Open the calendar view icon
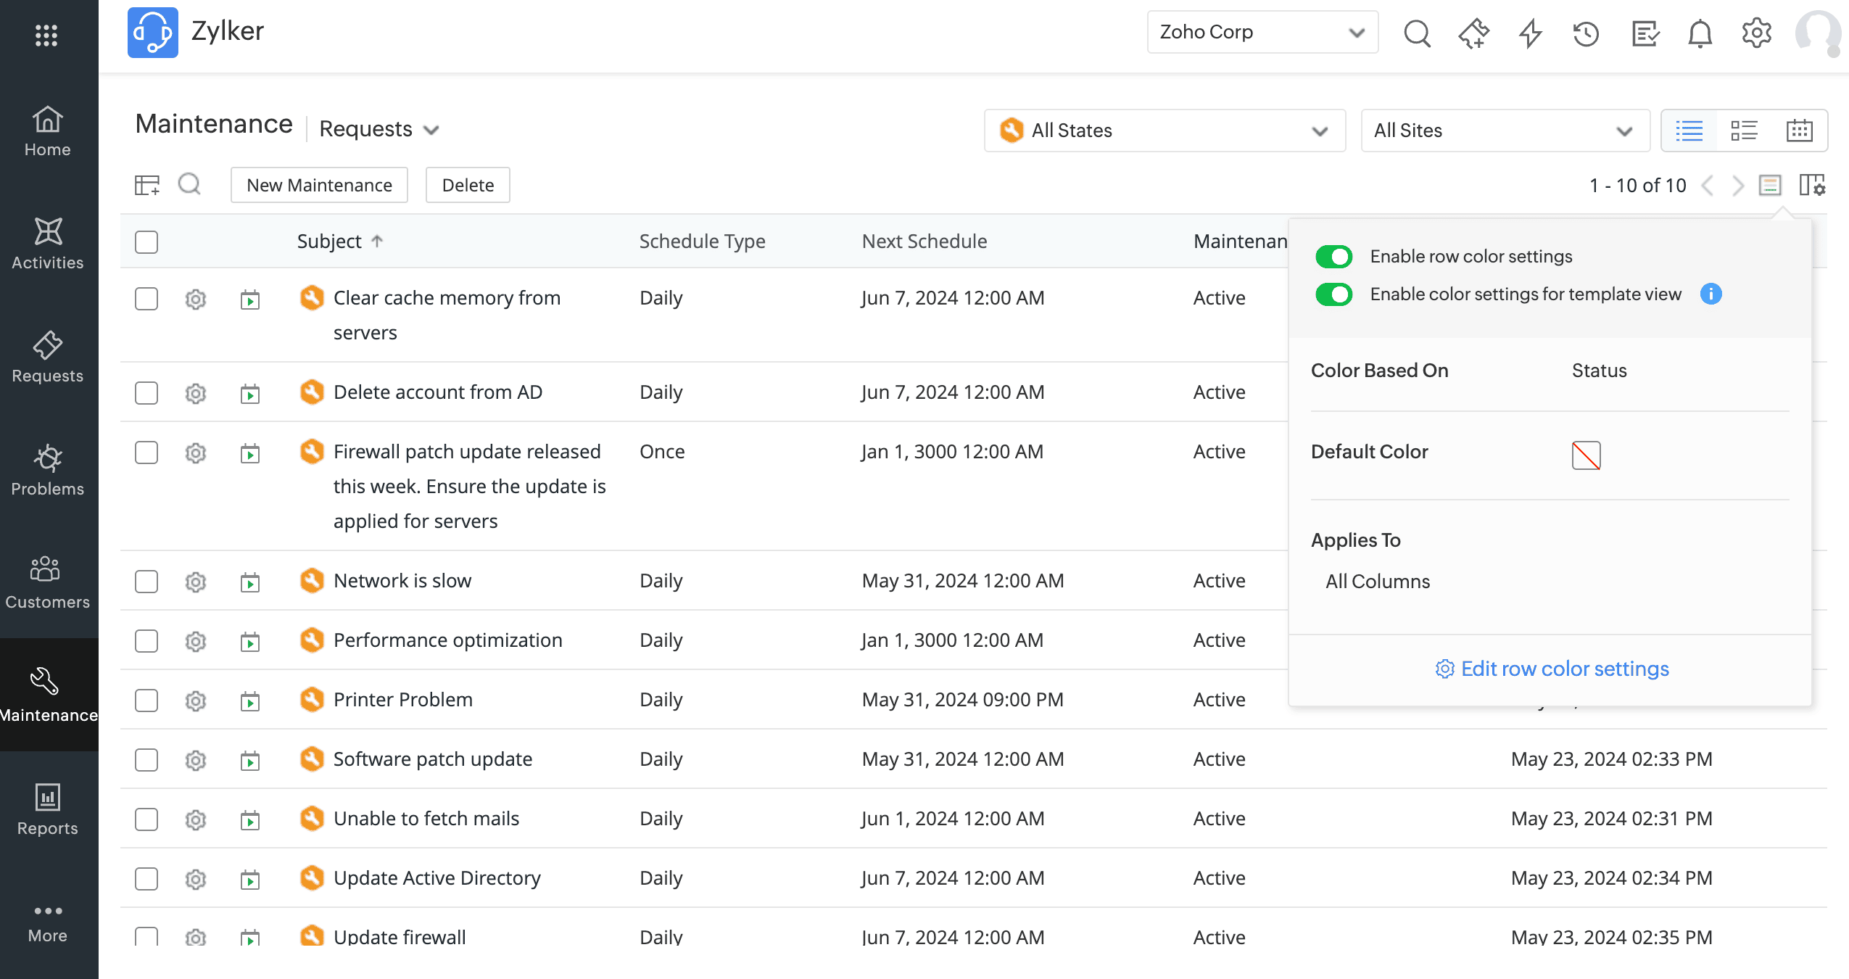 (x=1799, y=131)
